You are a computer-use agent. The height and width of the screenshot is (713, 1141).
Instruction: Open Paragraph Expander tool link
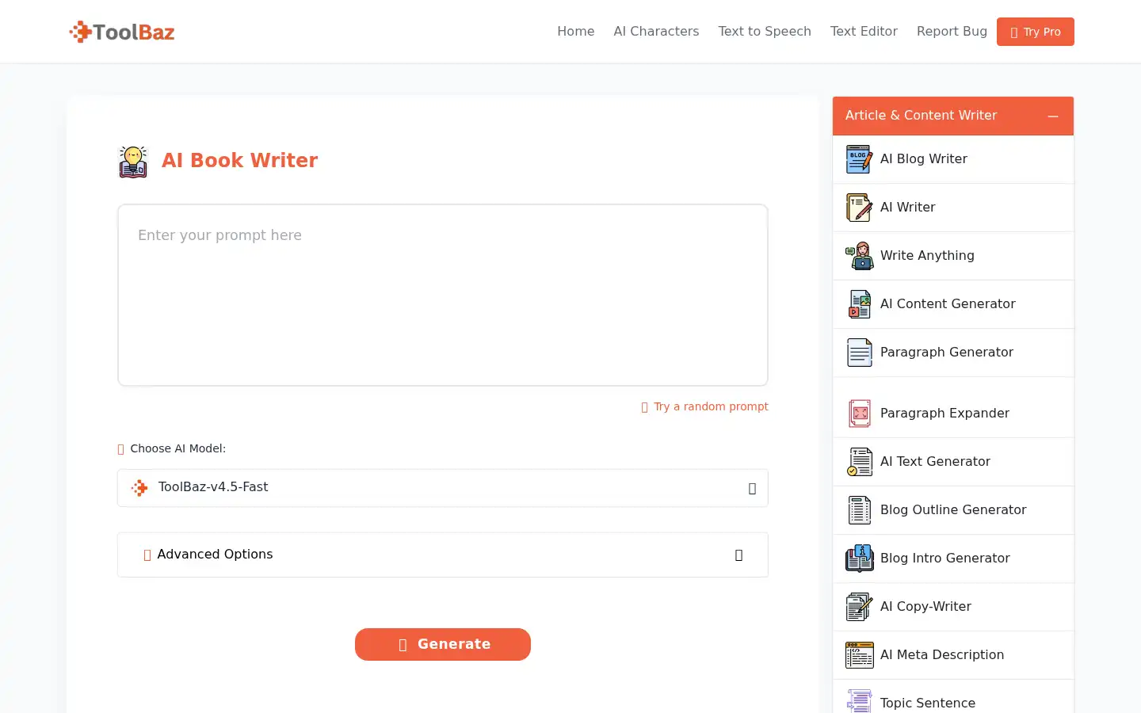(953, 414)
